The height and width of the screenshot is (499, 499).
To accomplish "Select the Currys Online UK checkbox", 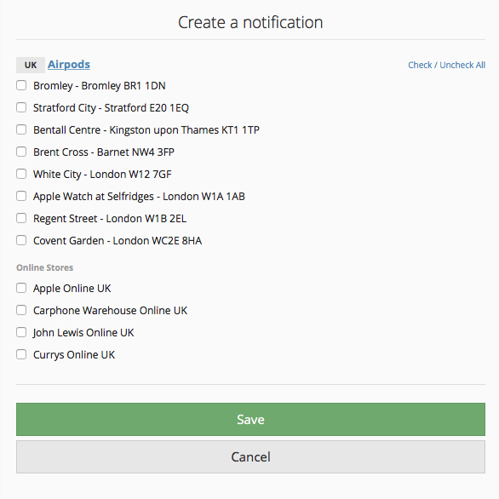I will click(x=21, y=354).
